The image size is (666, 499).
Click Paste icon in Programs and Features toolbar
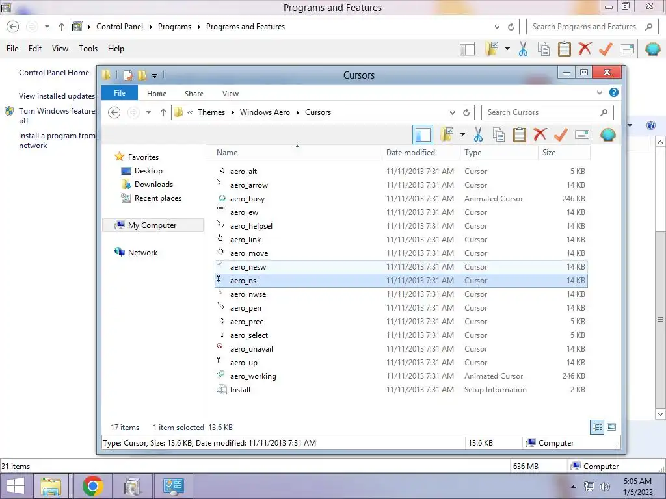coord(564,49)
